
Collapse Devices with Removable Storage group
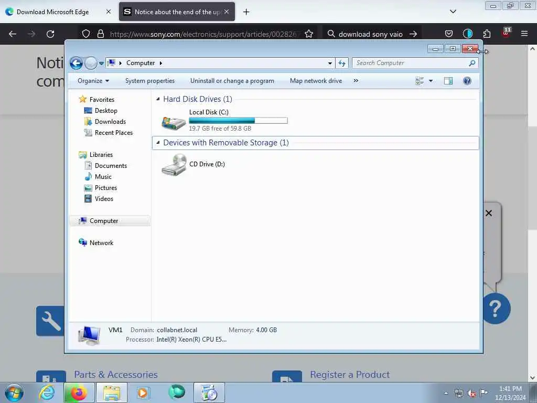(x=158, y=143)
